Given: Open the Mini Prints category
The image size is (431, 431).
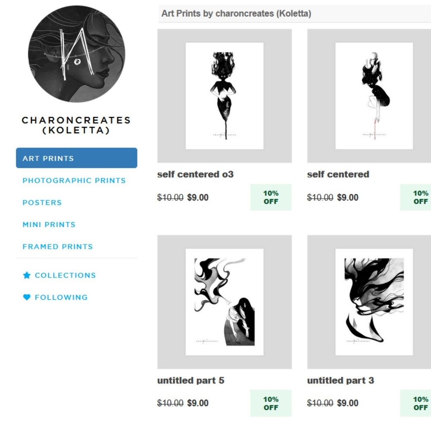Looking at the screenshot, I should click(49, 225).
